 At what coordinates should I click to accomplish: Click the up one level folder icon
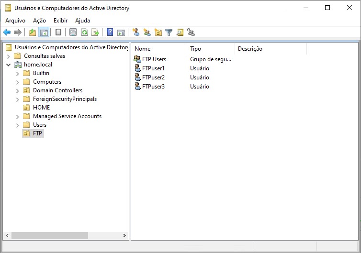(33, 33)
